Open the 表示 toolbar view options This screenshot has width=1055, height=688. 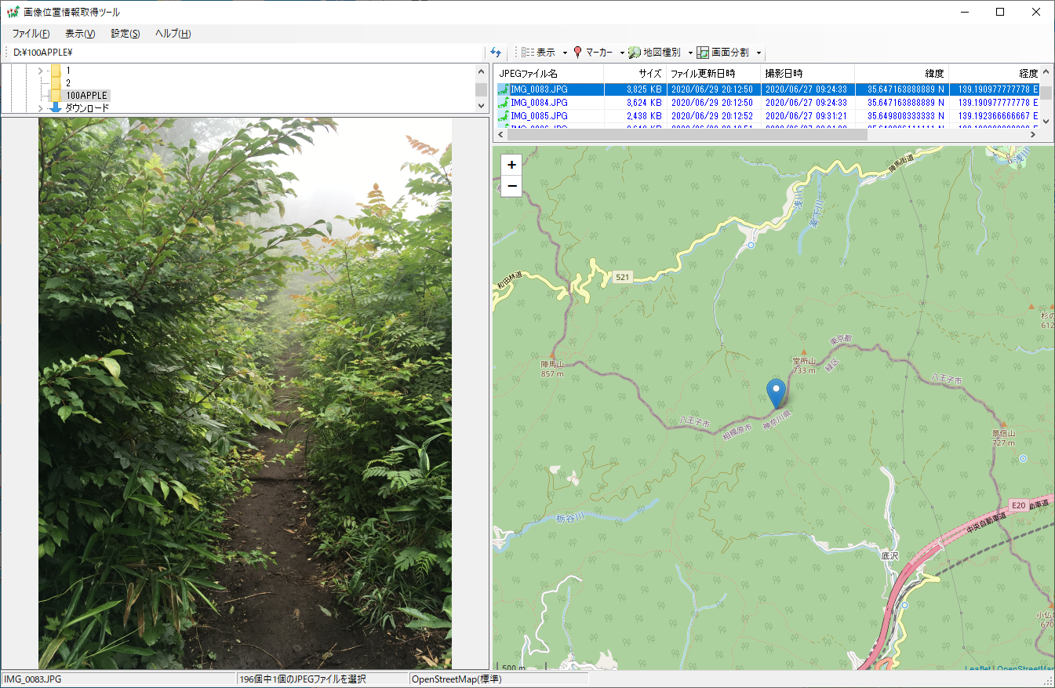point(539,53)
